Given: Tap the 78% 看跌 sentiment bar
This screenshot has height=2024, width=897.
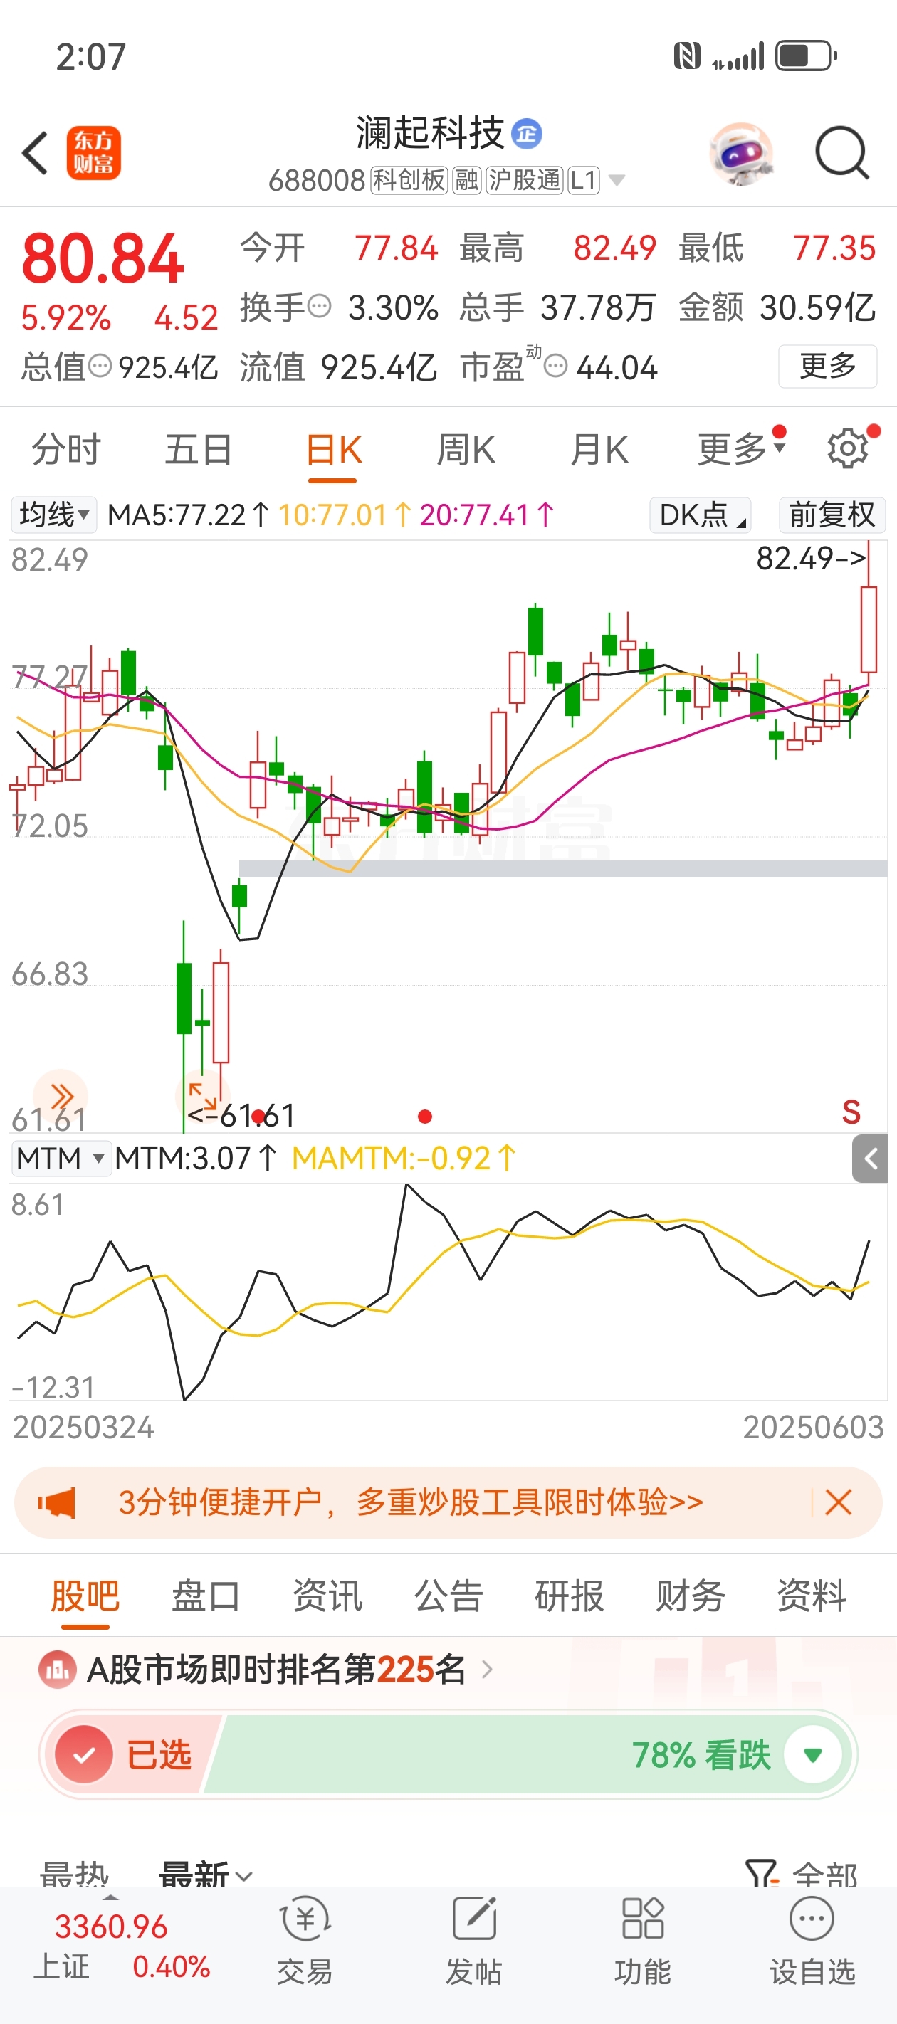Looking at the screenshot, I should click(x=527, y=1754).
